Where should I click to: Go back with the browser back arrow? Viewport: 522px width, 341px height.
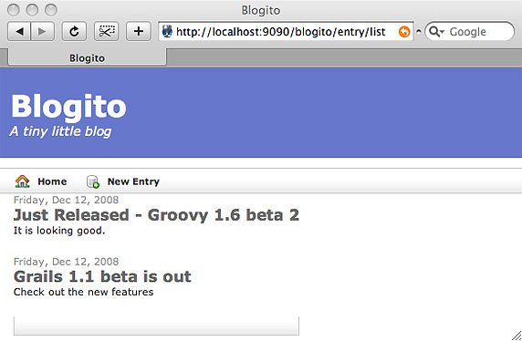19,32
